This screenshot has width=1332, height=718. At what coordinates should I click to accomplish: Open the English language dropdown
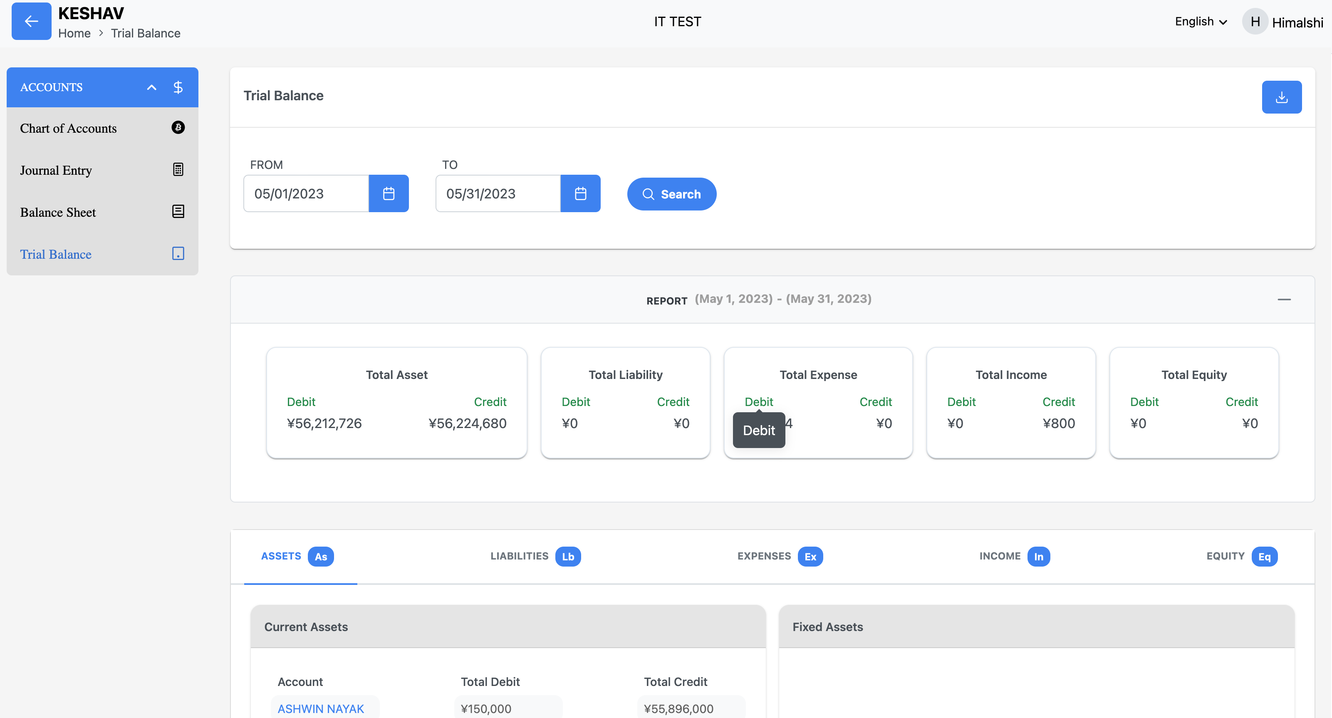click(x=1201, y=22)
